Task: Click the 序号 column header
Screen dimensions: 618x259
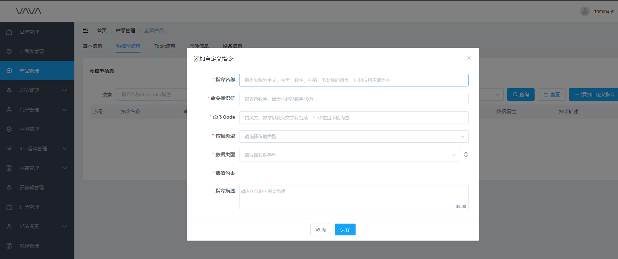Action: pos(98,111)
